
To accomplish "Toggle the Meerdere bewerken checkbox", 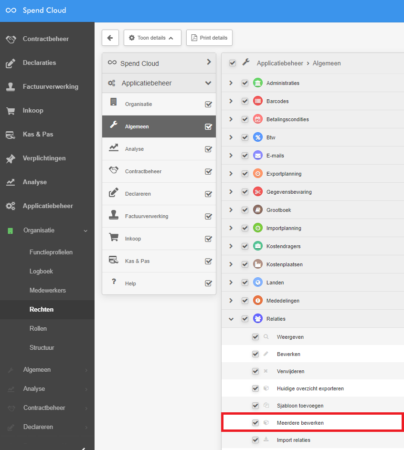I will (x=255, y=423).
